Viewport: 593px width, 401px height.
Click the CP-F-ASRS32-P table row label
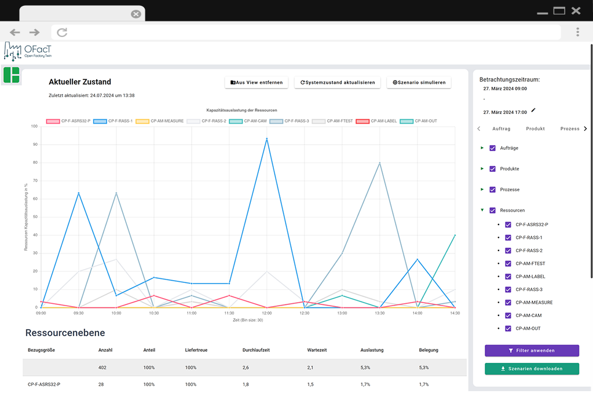pos(44,384)
